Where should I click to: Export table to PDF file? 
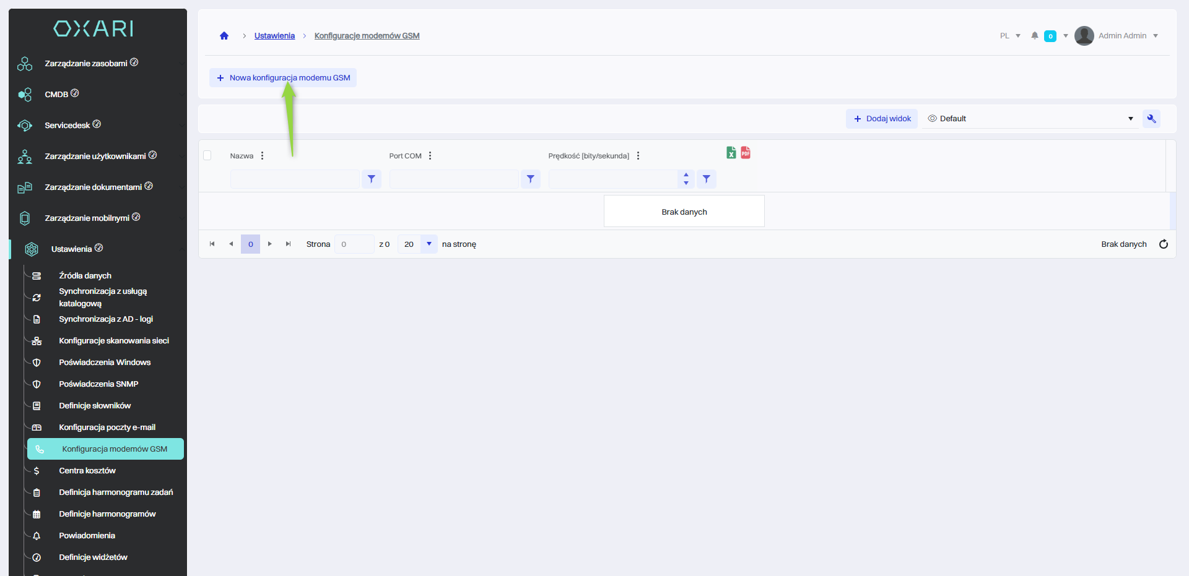pyautogui.click(x=746, y=153)
